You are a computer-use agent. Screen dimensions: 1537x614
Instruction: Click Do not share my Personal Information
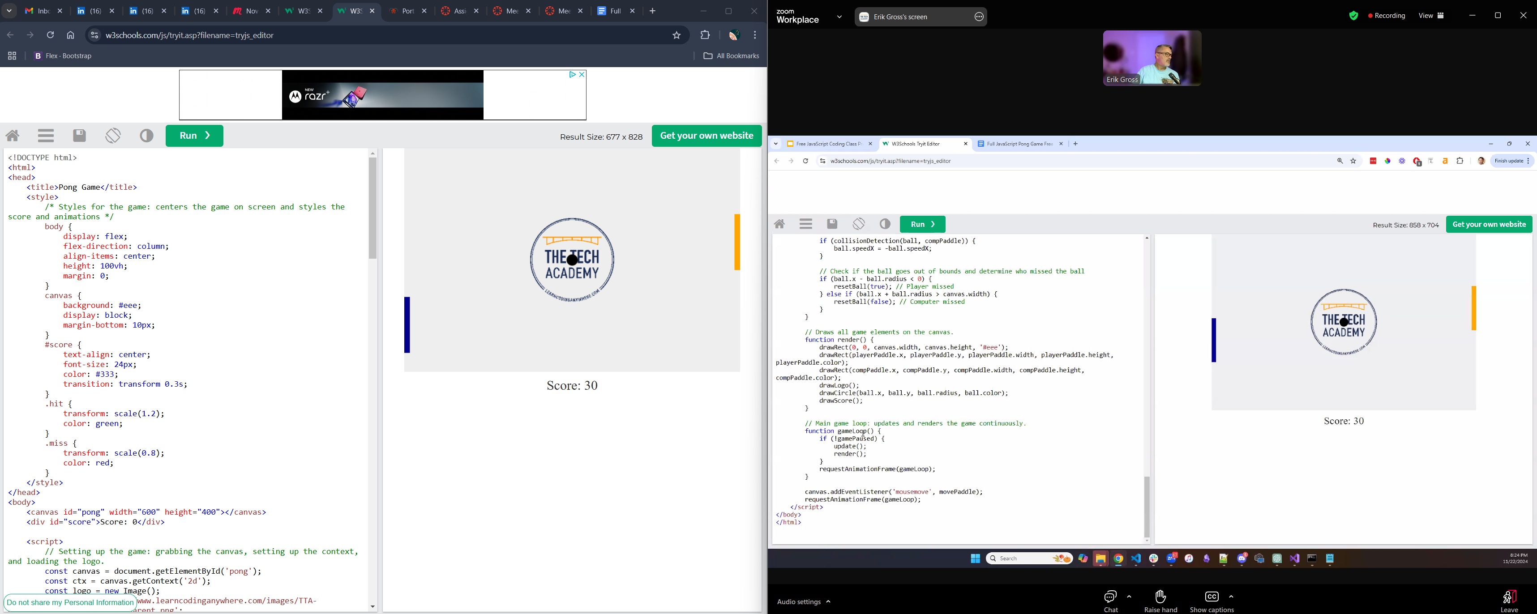pos(70,603)
